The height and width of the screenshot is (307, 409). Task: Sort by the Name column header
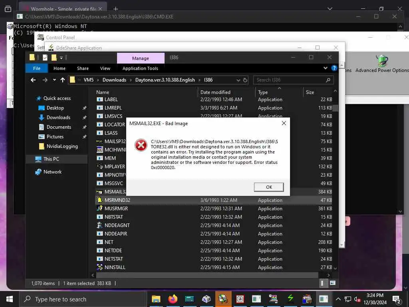pos(103,92)
